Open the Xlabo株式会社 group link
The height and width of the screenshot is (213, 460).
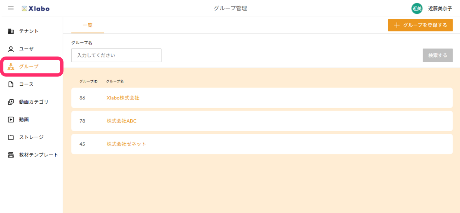tap(123, 98)
